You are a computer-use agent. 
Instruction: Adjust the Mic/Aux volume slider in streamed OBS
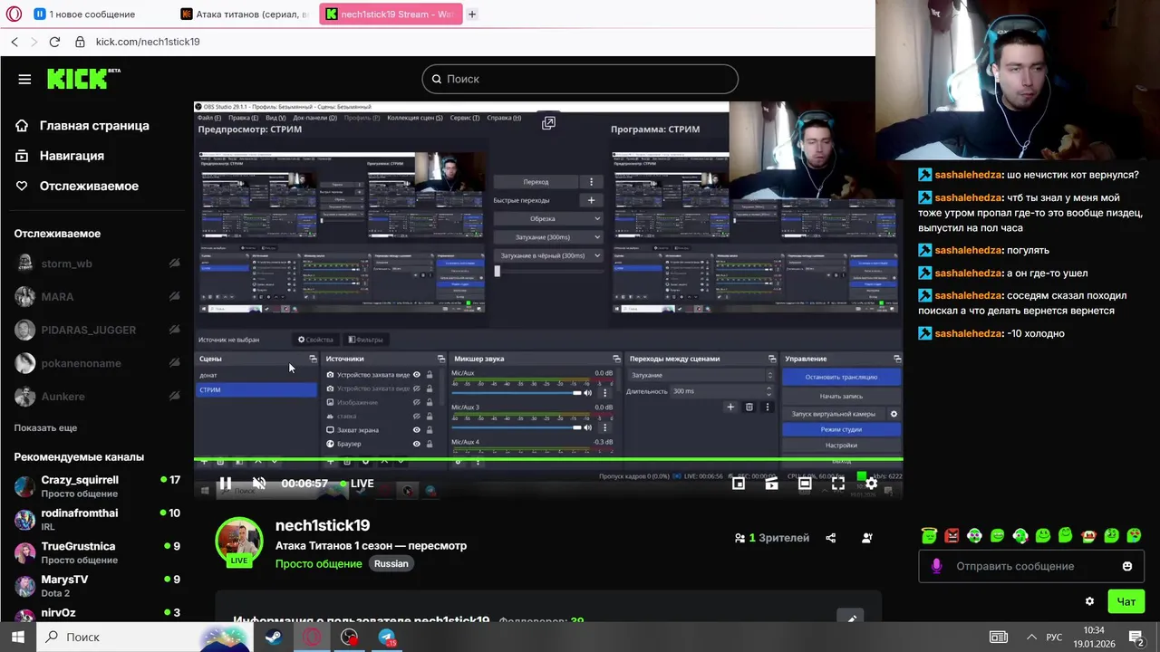coord(516,393)
